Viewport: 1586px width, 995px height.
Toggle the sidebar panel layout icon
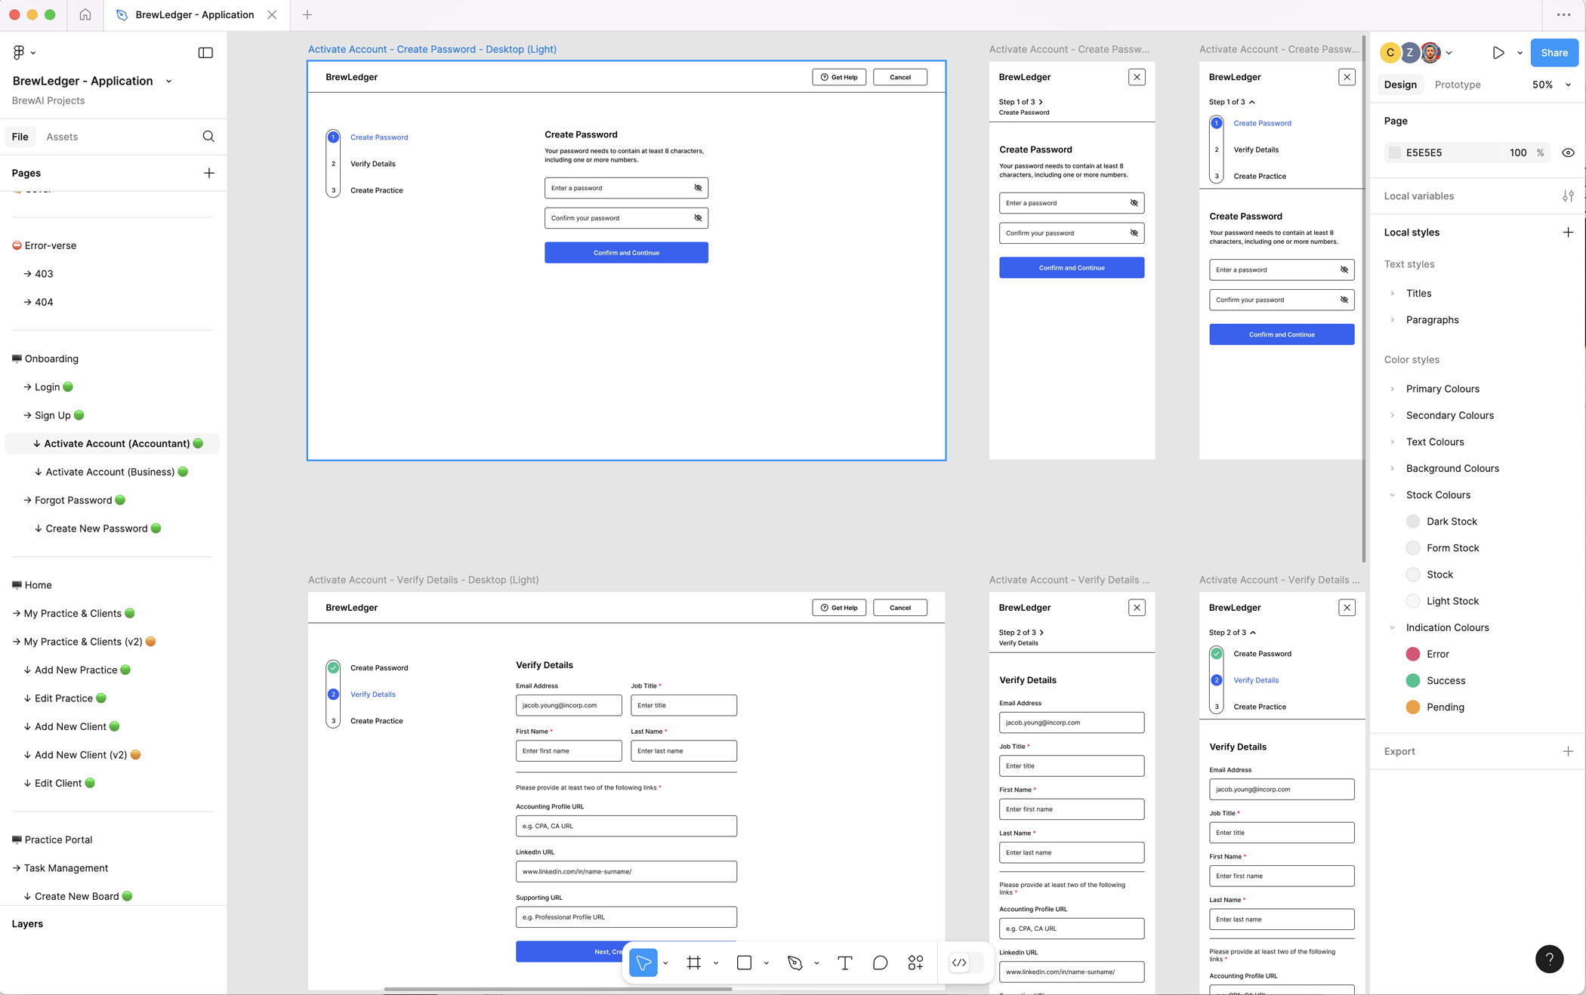click(x=205, y=52)
